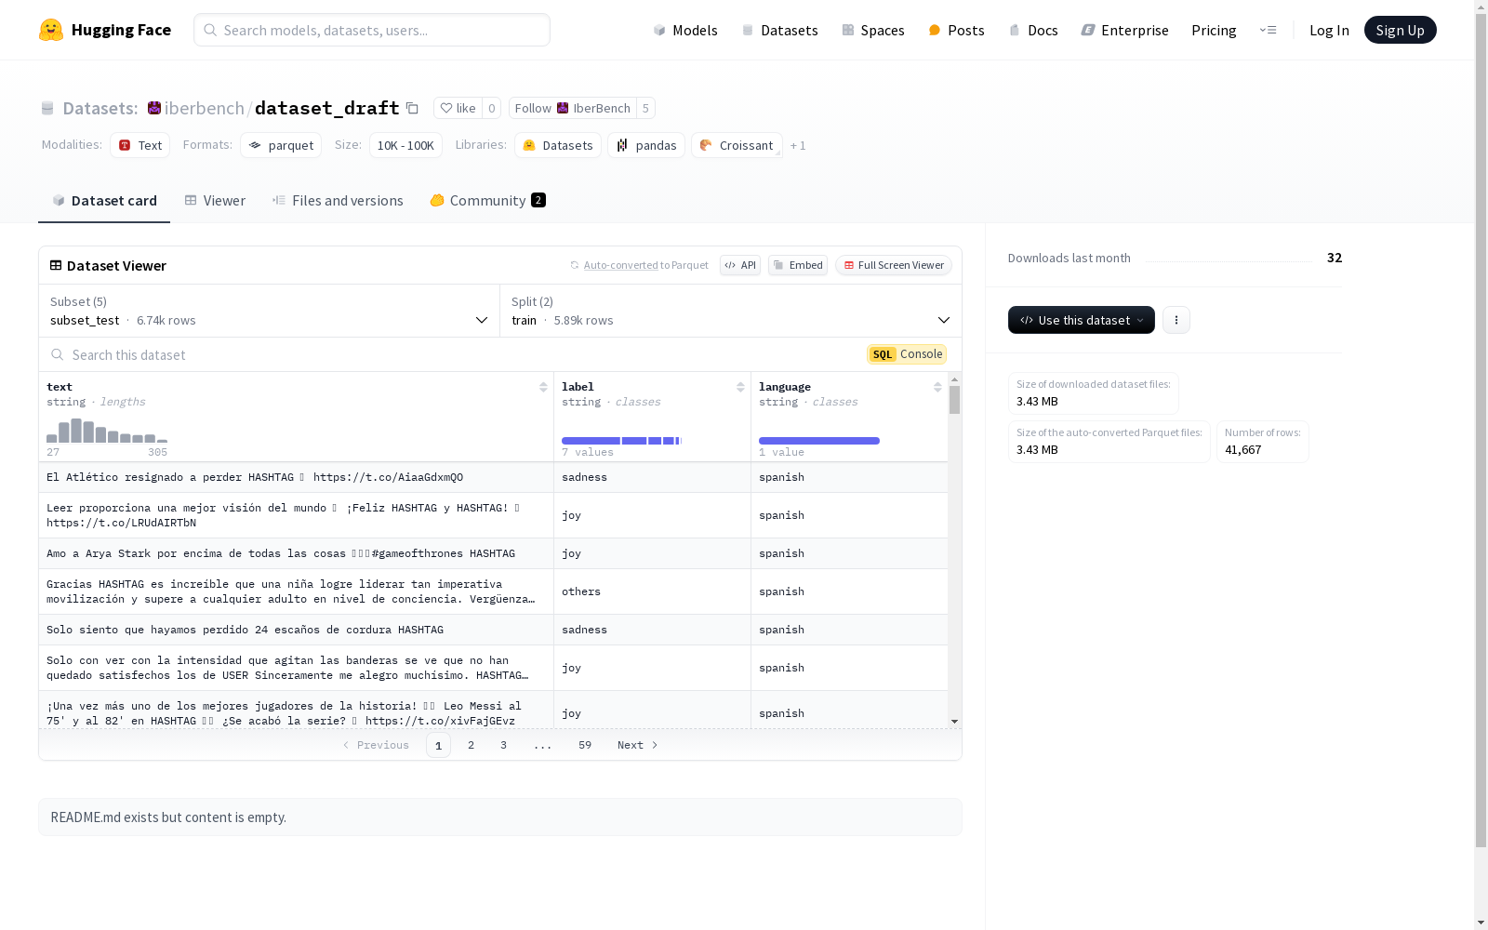1488x930 pixels.
Task: Go to Spaces in the top navigation
Action: (x=873, y=30)
